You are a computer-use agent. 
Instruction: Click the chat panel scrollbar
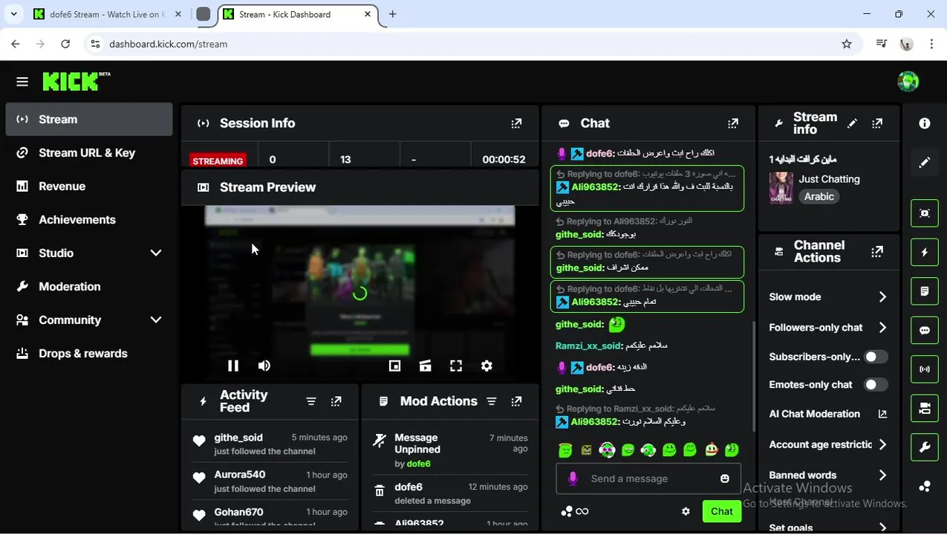click(x=754, y=375)
